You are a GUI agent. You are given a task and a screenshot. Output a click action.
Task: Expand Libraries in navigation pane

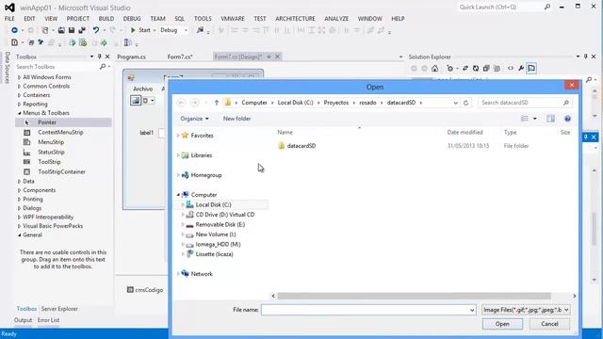pos(178,155)
